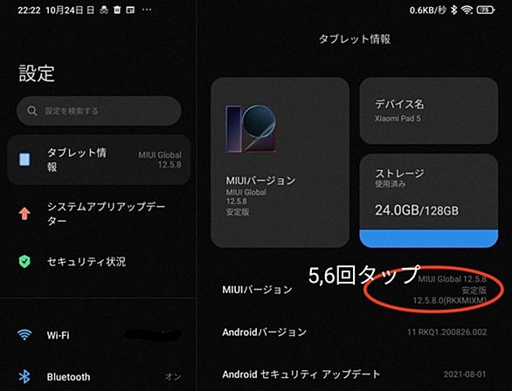Open セキュリティ状況 settings entry
This screenshot has width=512, height=391.
[x=99, y=261]
